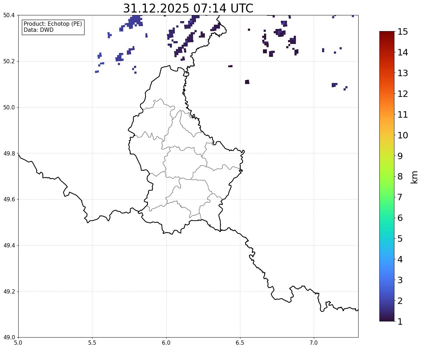Click the colorbar tick label 10
Viewport: 422px width, 349px height.
click(403, 135)
